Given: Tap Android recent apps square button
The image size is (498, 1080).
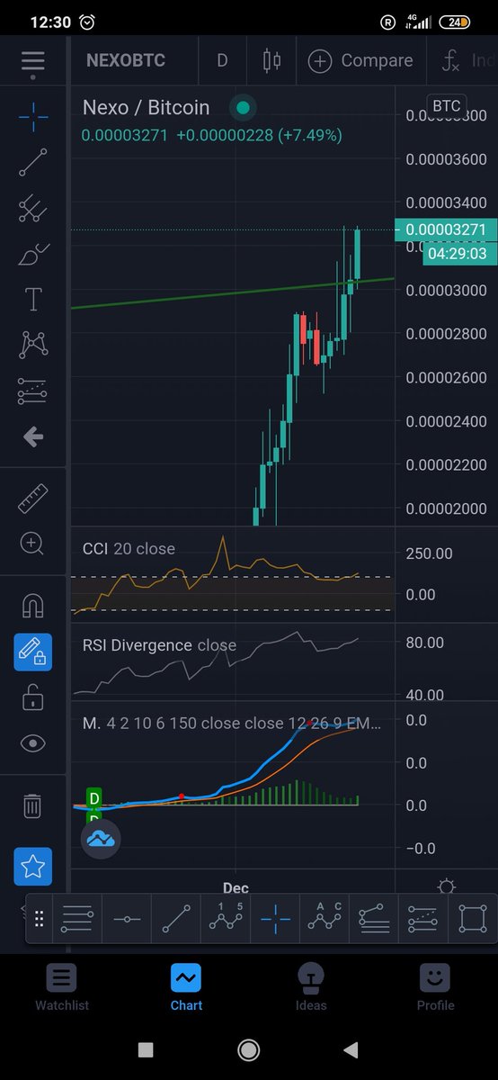Looking at the screenshot, I should (x=146, y=1049).
